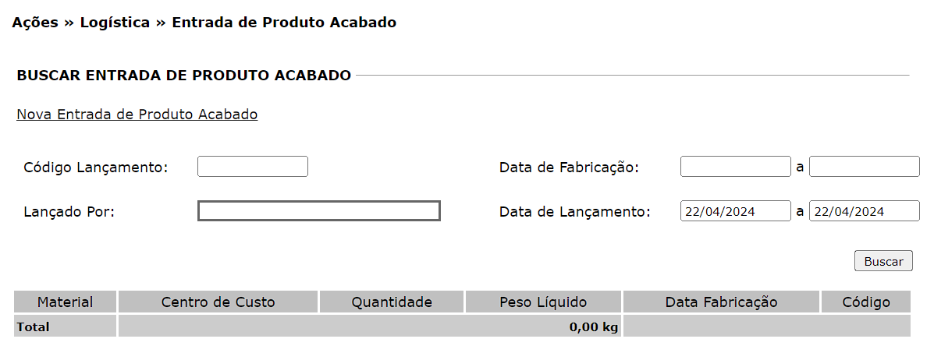The image size is (934, 360).
Task: Click the Entrada de Produto Acabado breadcrumb
Action: 284,23
